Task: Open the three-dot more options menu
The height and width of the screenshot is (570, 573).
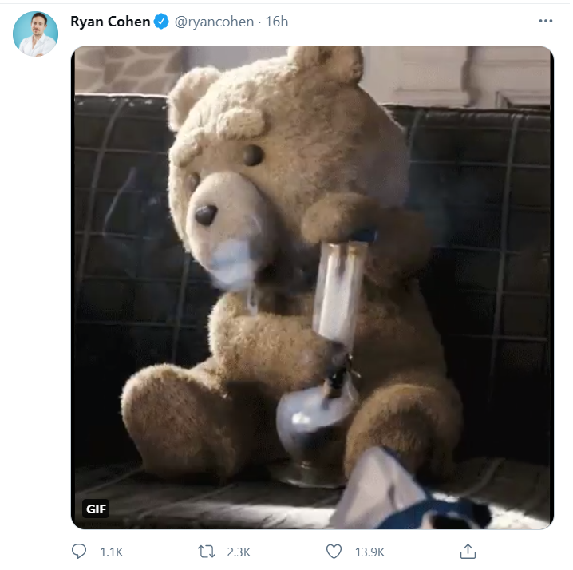Action: tap(546, 22)
